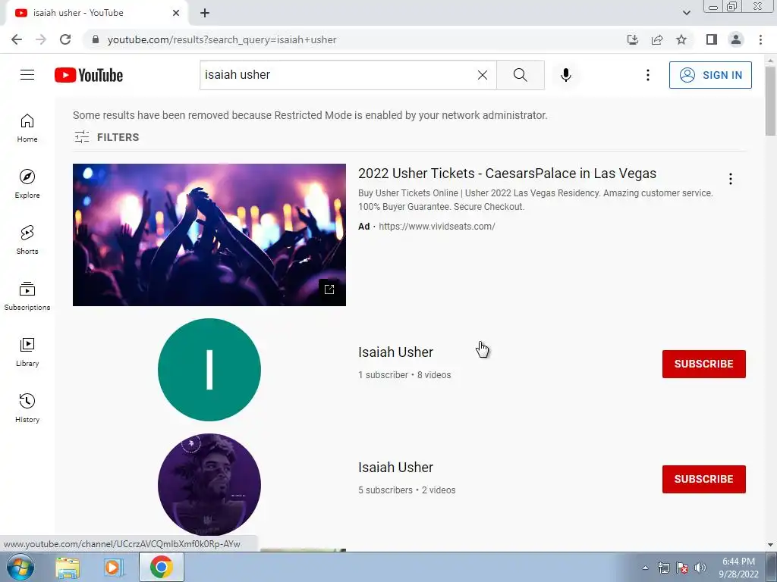View site information via the lock icon
This screenshot has height=582, width=777.
pos(96,39)
